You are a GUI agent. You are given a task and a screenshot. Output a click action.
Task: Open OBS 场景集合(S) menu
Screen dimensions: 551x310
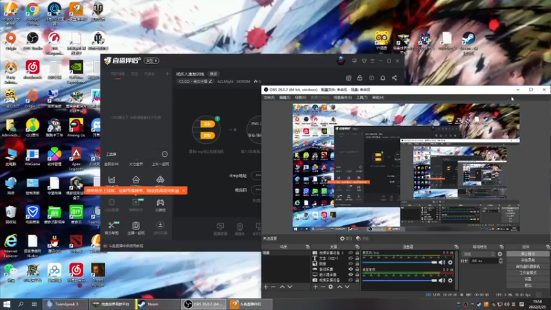[x=342, y=97]
